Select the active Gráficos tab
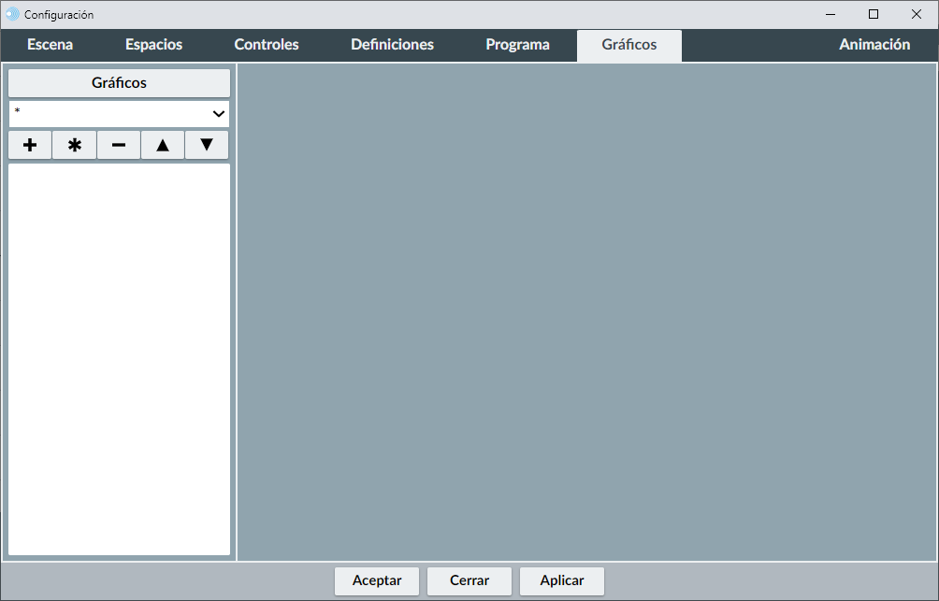Viewport: 939px width, 601px height. click(x=628, y=45)
